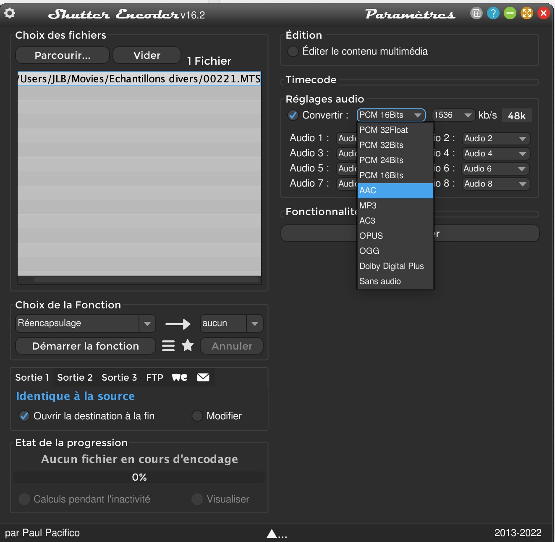This screenshot has height=542, width=555.
Task: Open the email notification envelope tab
Action: 203,377
